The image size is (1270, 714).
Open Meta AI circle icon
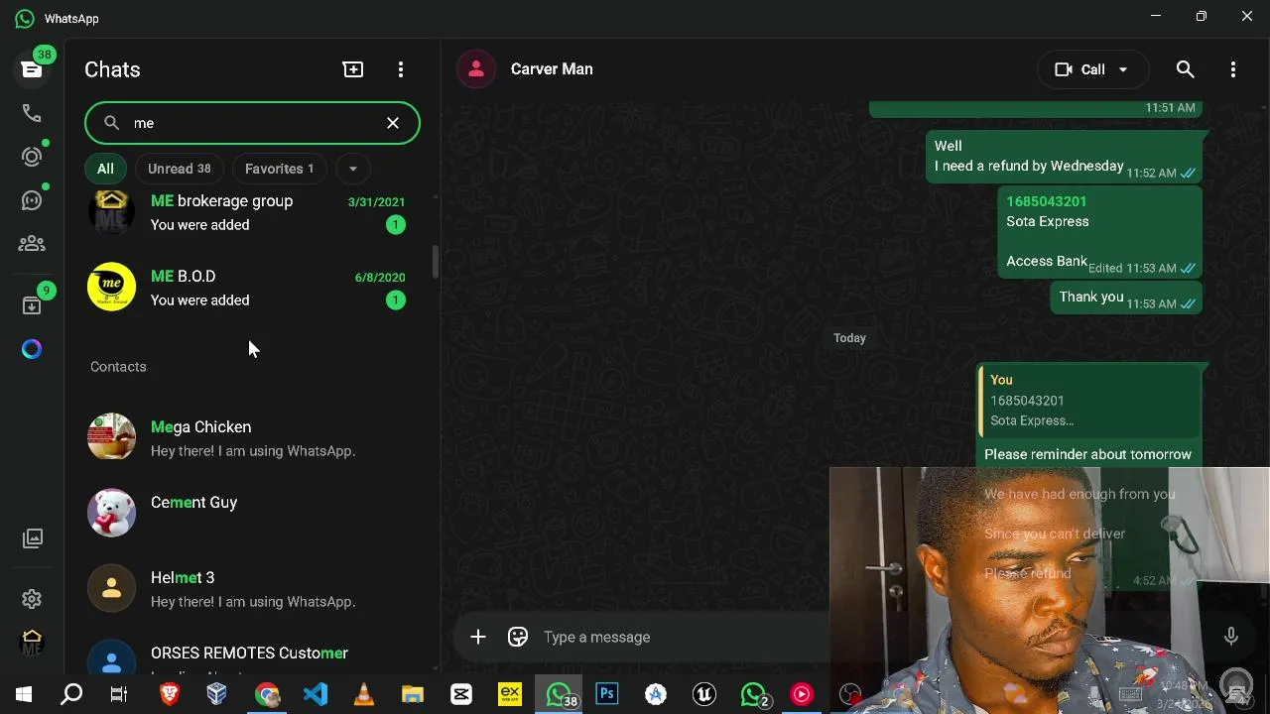32,349
